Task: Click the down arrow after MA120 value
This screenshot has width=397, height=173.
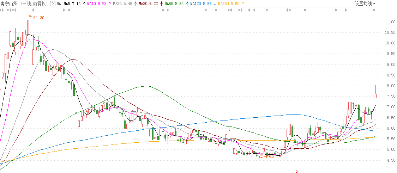Action: (x=215, y=4)
